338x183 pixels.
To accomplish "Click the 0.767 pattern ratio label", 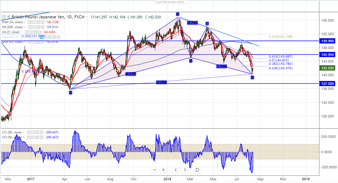I will click(x=192, y=23).
